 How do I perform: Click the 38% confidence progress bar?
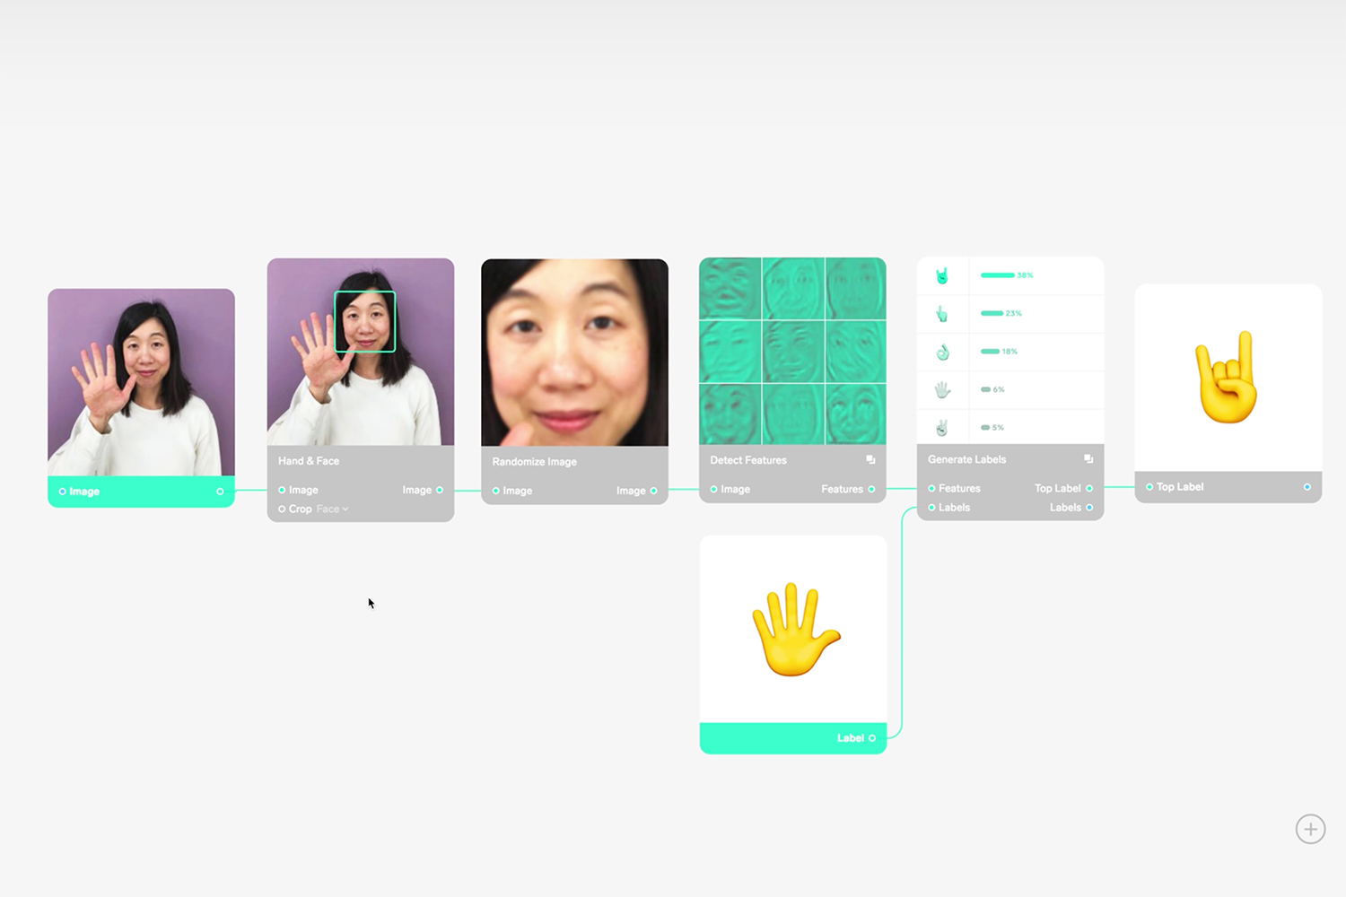[998, 275]
